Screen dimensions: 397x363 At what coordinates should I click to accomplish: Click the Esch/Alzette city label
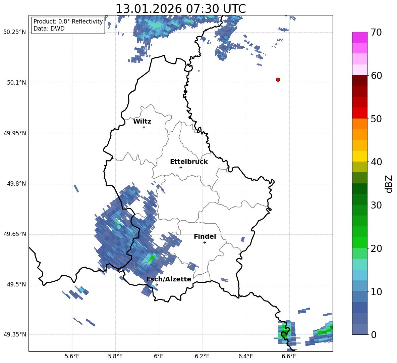169,279
